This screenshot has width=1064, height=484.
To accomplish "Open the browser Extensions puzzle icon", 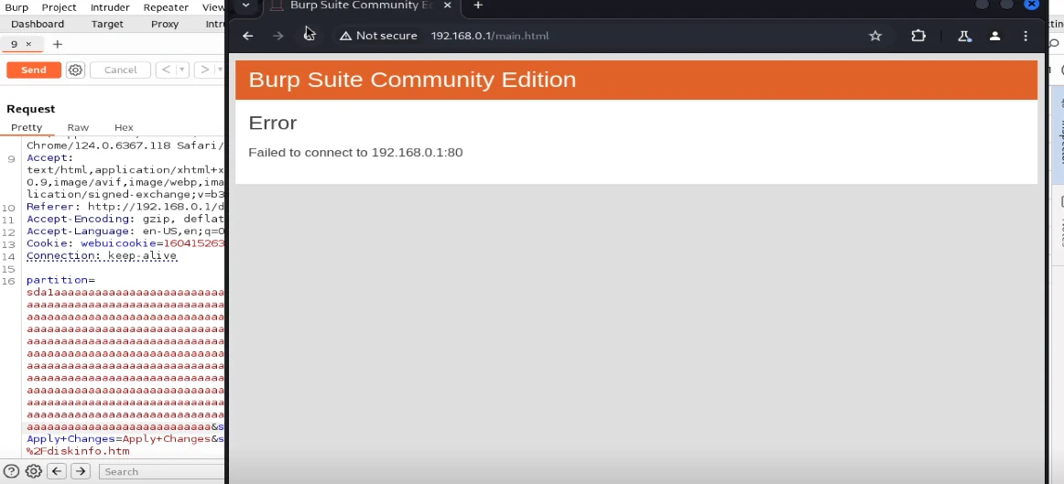I will click(x=918, y=36).
